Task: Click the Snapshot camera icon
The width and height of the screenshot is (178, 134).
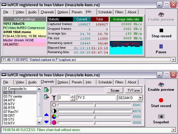Action: coord(161,116)
